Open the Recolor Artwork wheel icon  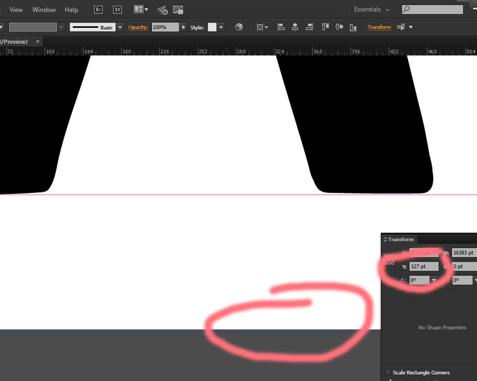click(x=239, y=27)
